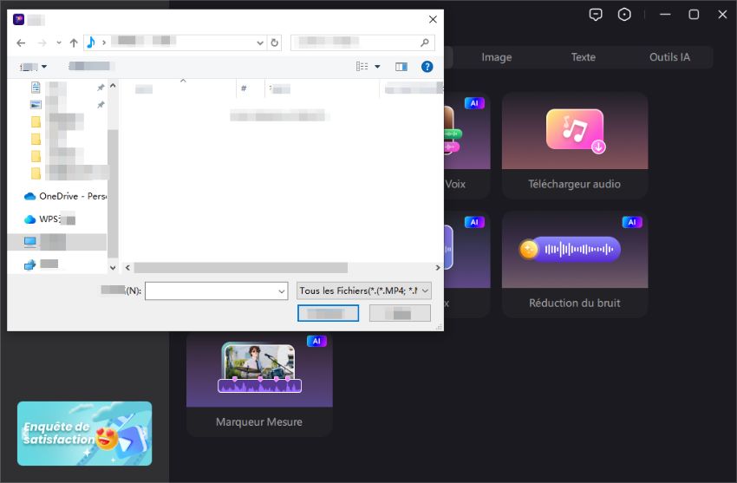Switch to the Outils IA tab
The width and height of the screenshot is (737, 483).
[669, 57]
